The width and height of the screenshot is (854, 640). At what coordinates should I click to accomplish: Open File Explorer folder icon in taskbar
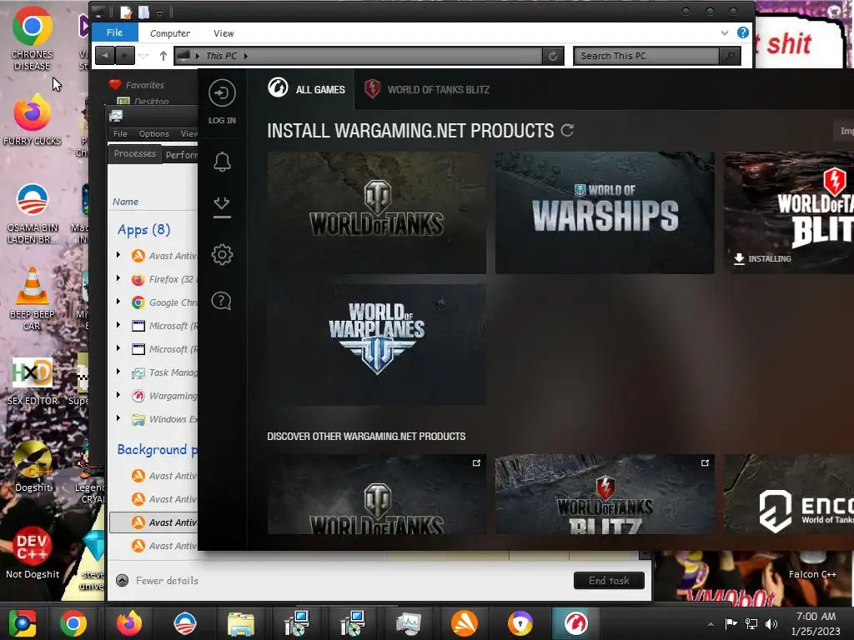241,623
